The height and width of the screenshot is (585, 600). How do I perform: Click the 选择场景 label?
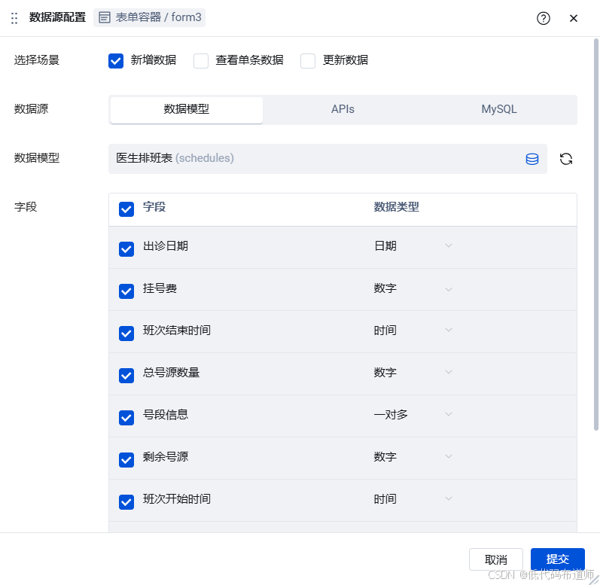tap(37, 60)
